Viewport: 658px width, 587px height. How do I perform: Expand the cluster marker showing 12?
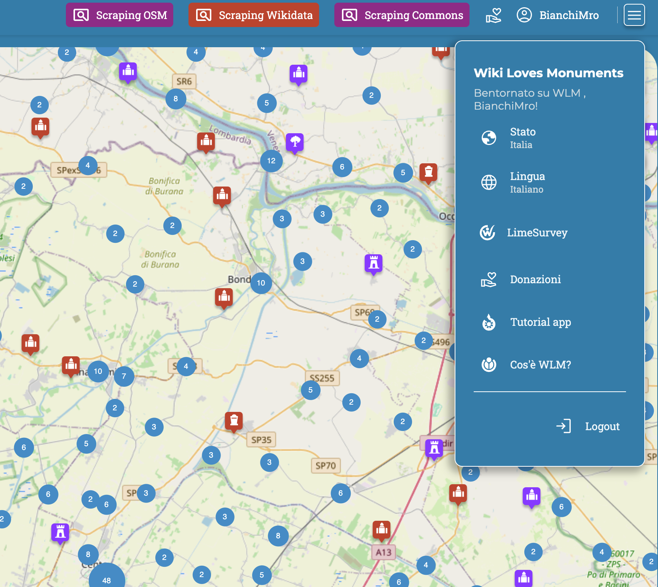(271, 161)
